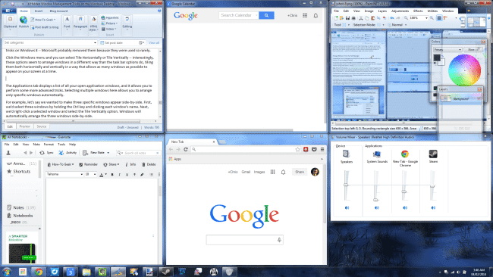Toggle bold in Evernote formatting bar
493x277 pixels.
112,174
